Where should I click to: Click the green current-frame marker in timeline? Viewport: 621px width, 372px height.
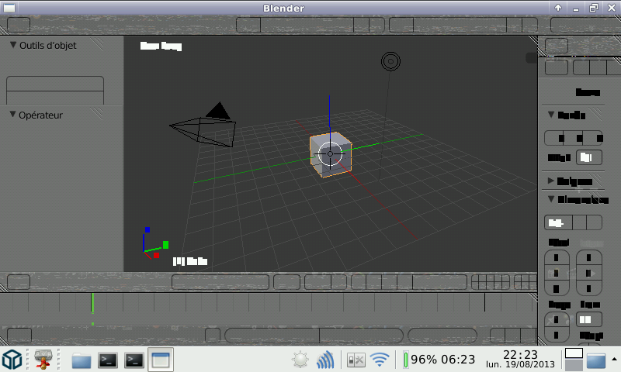(x=92, y=302)
